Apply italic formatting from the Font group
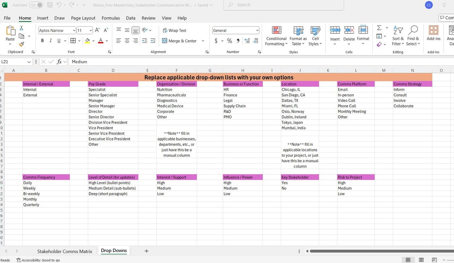 51,40
